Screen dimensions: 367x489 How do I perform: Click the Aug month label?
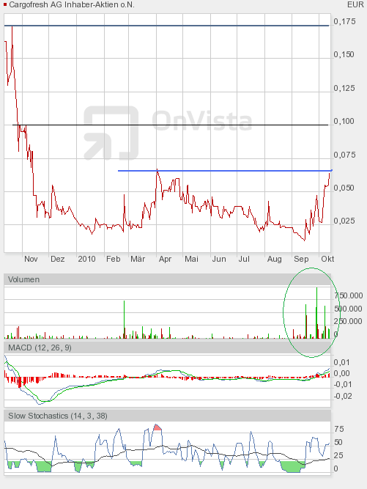click(x=274, y=259)
